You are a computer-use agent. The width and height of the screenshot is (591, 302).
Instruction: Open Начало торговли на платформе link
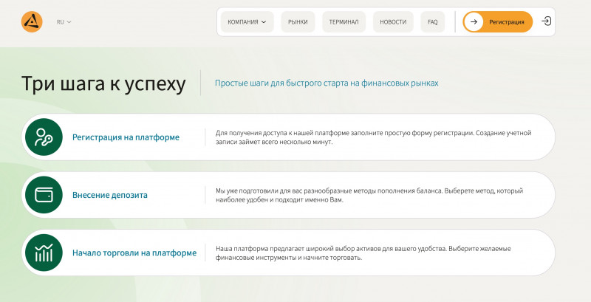[x=134, y=253]
